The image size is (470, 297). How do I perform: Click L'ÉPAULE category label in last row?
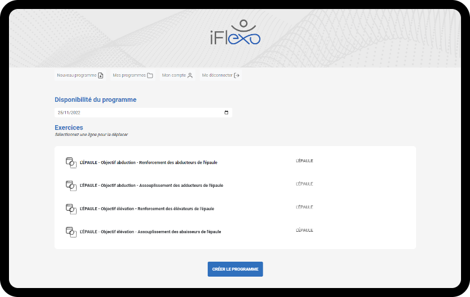[x=304, y=231]
